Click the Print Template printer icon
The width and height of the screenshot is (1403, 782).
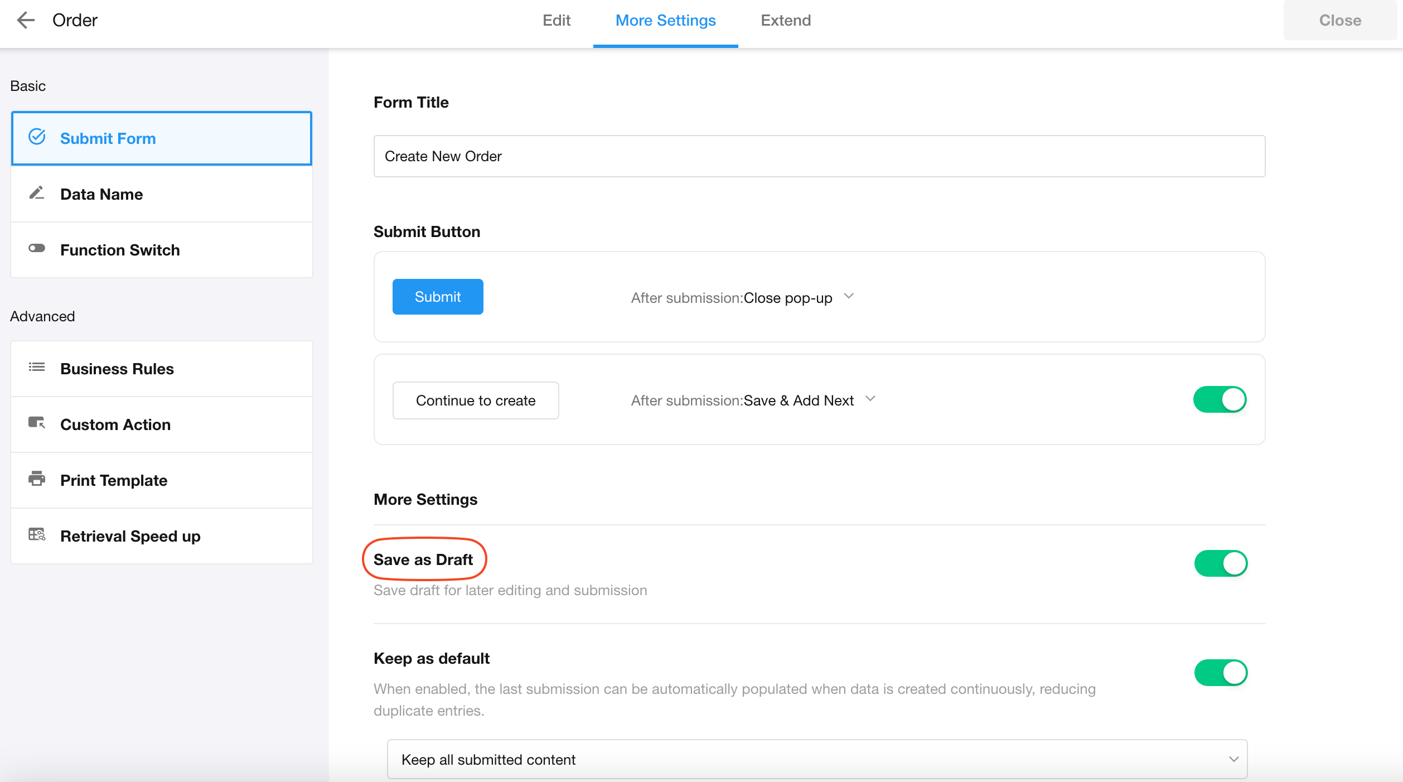pos(37,479)
